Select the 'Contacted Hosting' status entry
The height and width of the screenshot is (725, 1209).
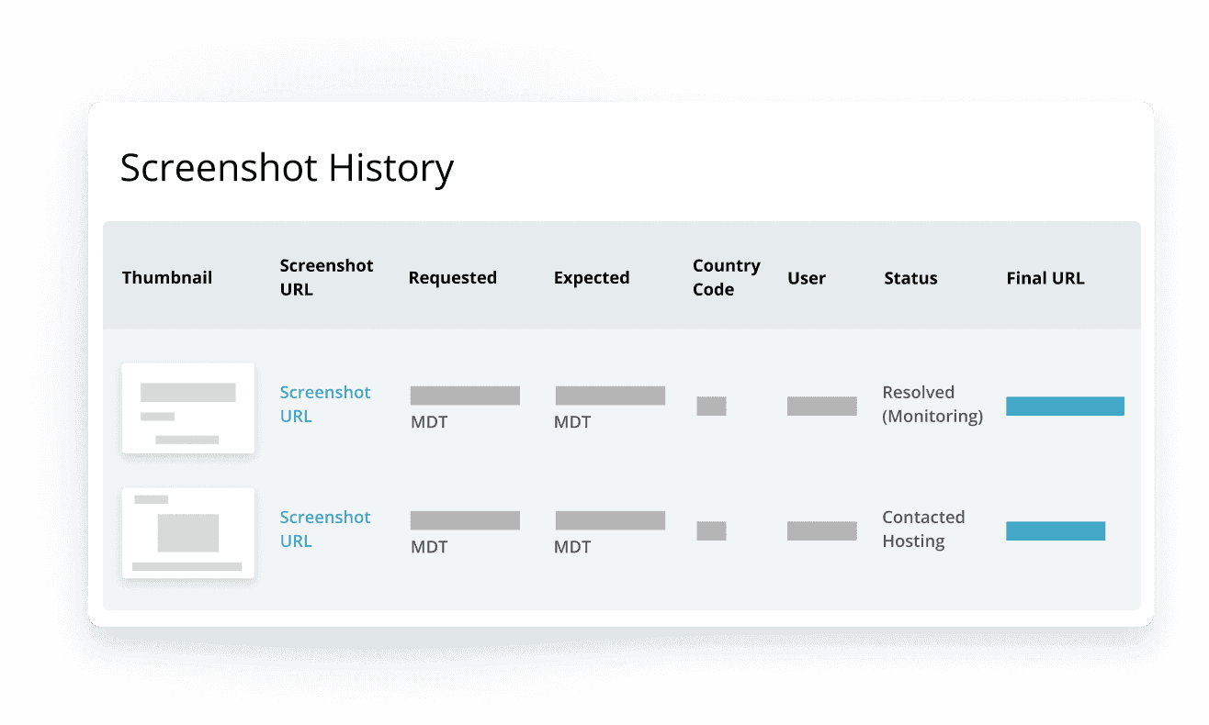point(923,529)
